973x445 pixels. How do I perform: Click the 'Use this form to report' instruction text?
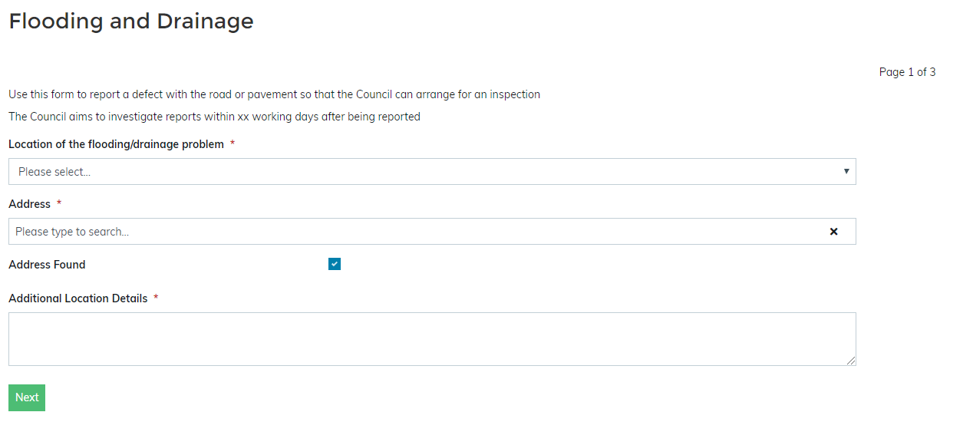274,94
